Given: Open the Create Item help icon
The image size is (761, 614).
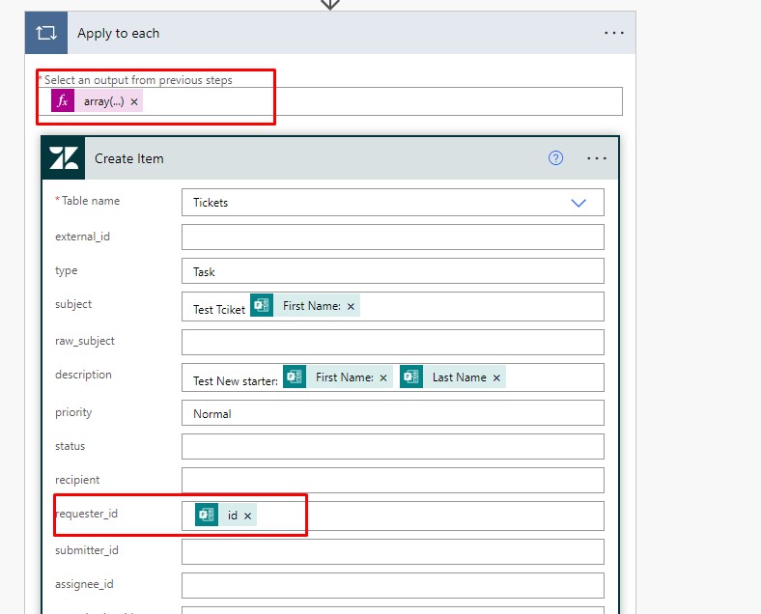Looking at the screenshot, I should (x=555, y=158).
